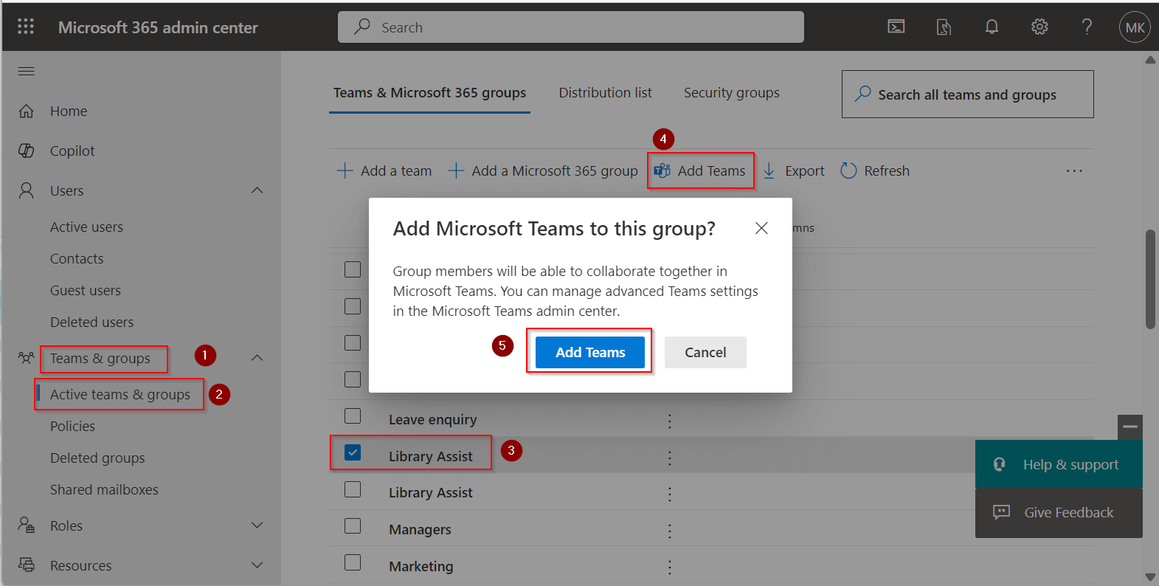Screen dimensions: 1159x586
Task: Open Shared mailboxes in sidebar
Action: coord(104,490)
